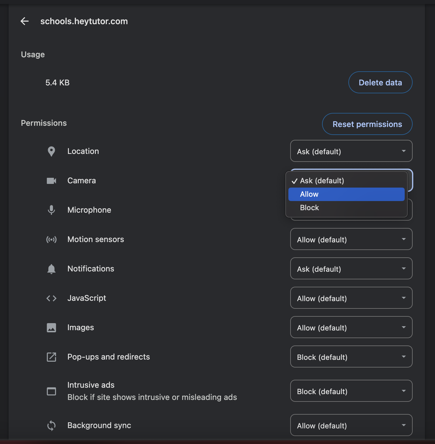Open the Images permission dropdown

(351, 327)
